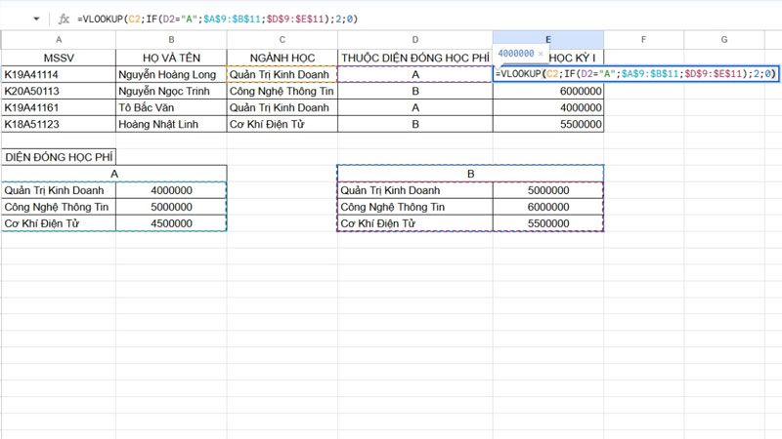Click THUỘC DIỆN ĐÓNG HỌC PHÍ header cell

pyautogui.click(x=414, y=58)
